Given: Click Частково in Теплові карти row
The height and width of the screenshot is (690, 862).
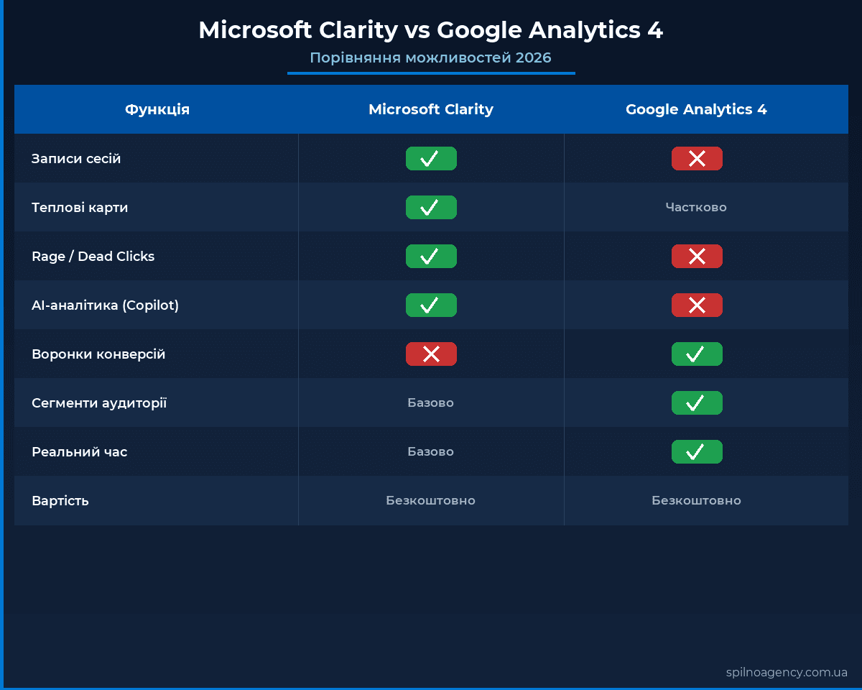Looking at the screenshot, I should [696, 208].
